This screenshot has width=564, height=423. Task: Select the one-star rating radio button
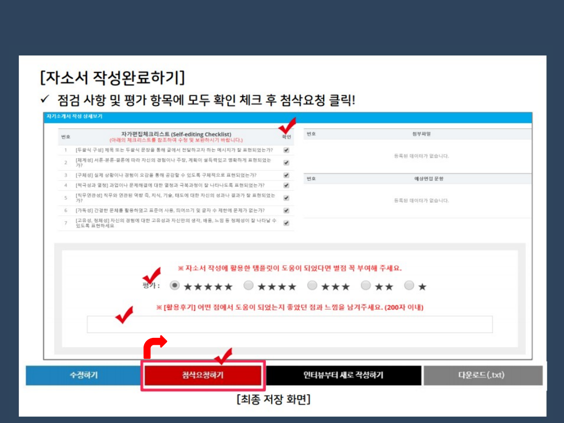[409, 286]
